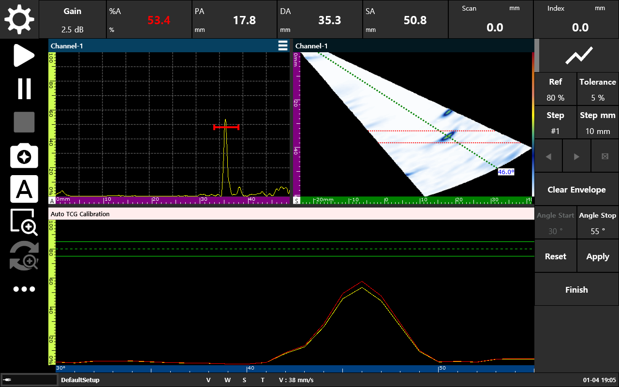Adjust the Ref 80 % setting
Viewport: 619px width, 387px height.
pos(555,89)
